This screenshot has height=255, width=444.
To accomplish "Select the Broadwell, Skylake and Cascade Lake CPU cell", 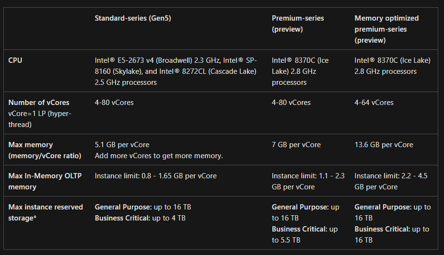I will pos(176,71).
